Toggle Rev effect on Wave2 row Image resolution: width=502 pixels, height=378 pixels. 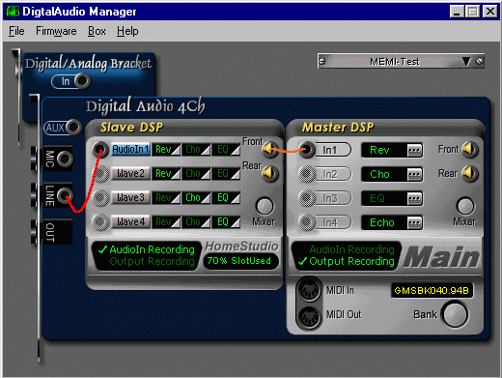166,174
